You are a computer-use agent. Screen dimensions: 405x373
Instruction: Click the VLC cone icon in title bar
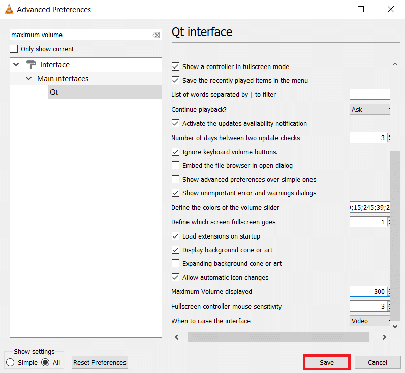(9, 9)
